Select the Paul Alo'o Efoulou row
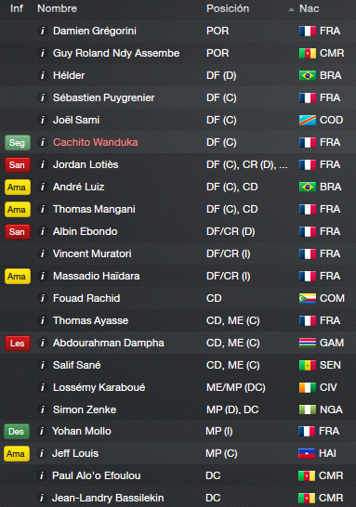This screenshot has width=356, height=507. coord(178,475)
